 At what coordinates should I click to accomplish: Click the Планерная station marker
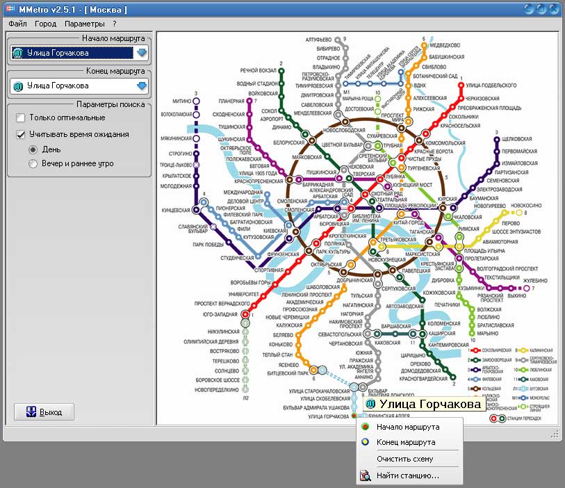(x=249, y=101)
